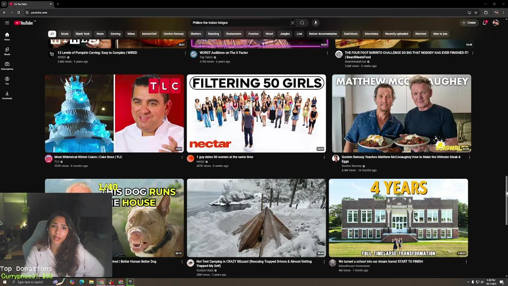Go to Home in the sidebar
This screenshot has height=286, width=508.
(7, 37)
